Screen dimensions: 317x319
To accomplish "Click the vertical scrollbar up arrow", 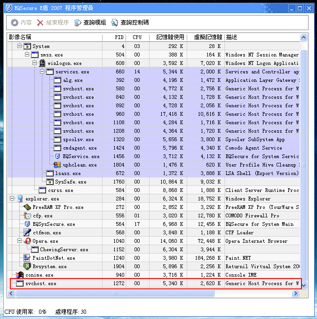I will pos(303,38).
